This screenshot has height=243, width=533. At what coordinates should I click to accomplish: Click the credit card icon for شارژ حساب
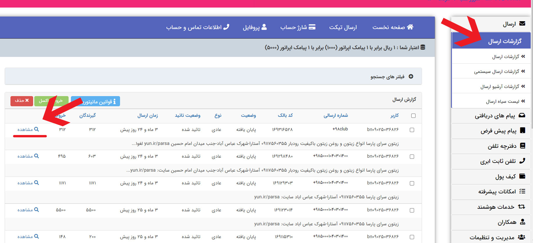click(312, 27)
